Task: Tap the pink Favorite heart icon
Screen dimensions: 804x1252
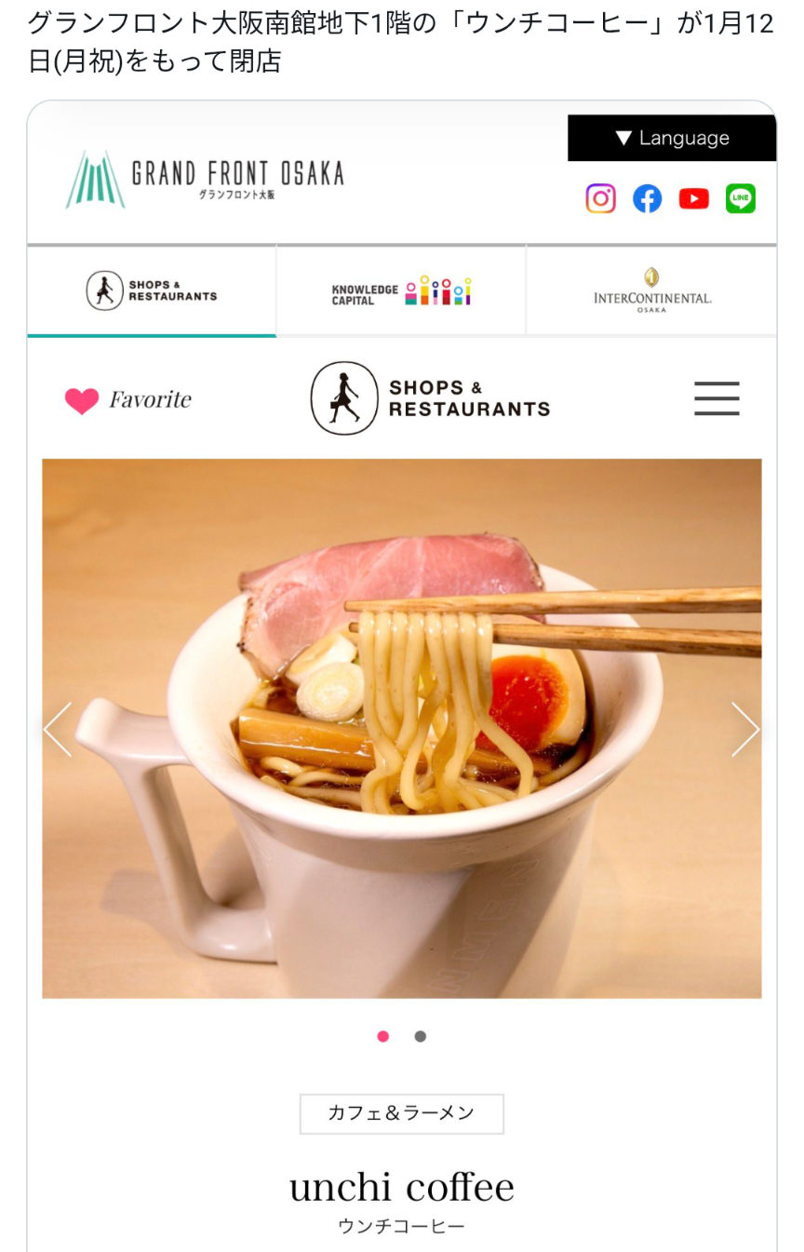Action: pyautogui.click(x=82, y=401)
